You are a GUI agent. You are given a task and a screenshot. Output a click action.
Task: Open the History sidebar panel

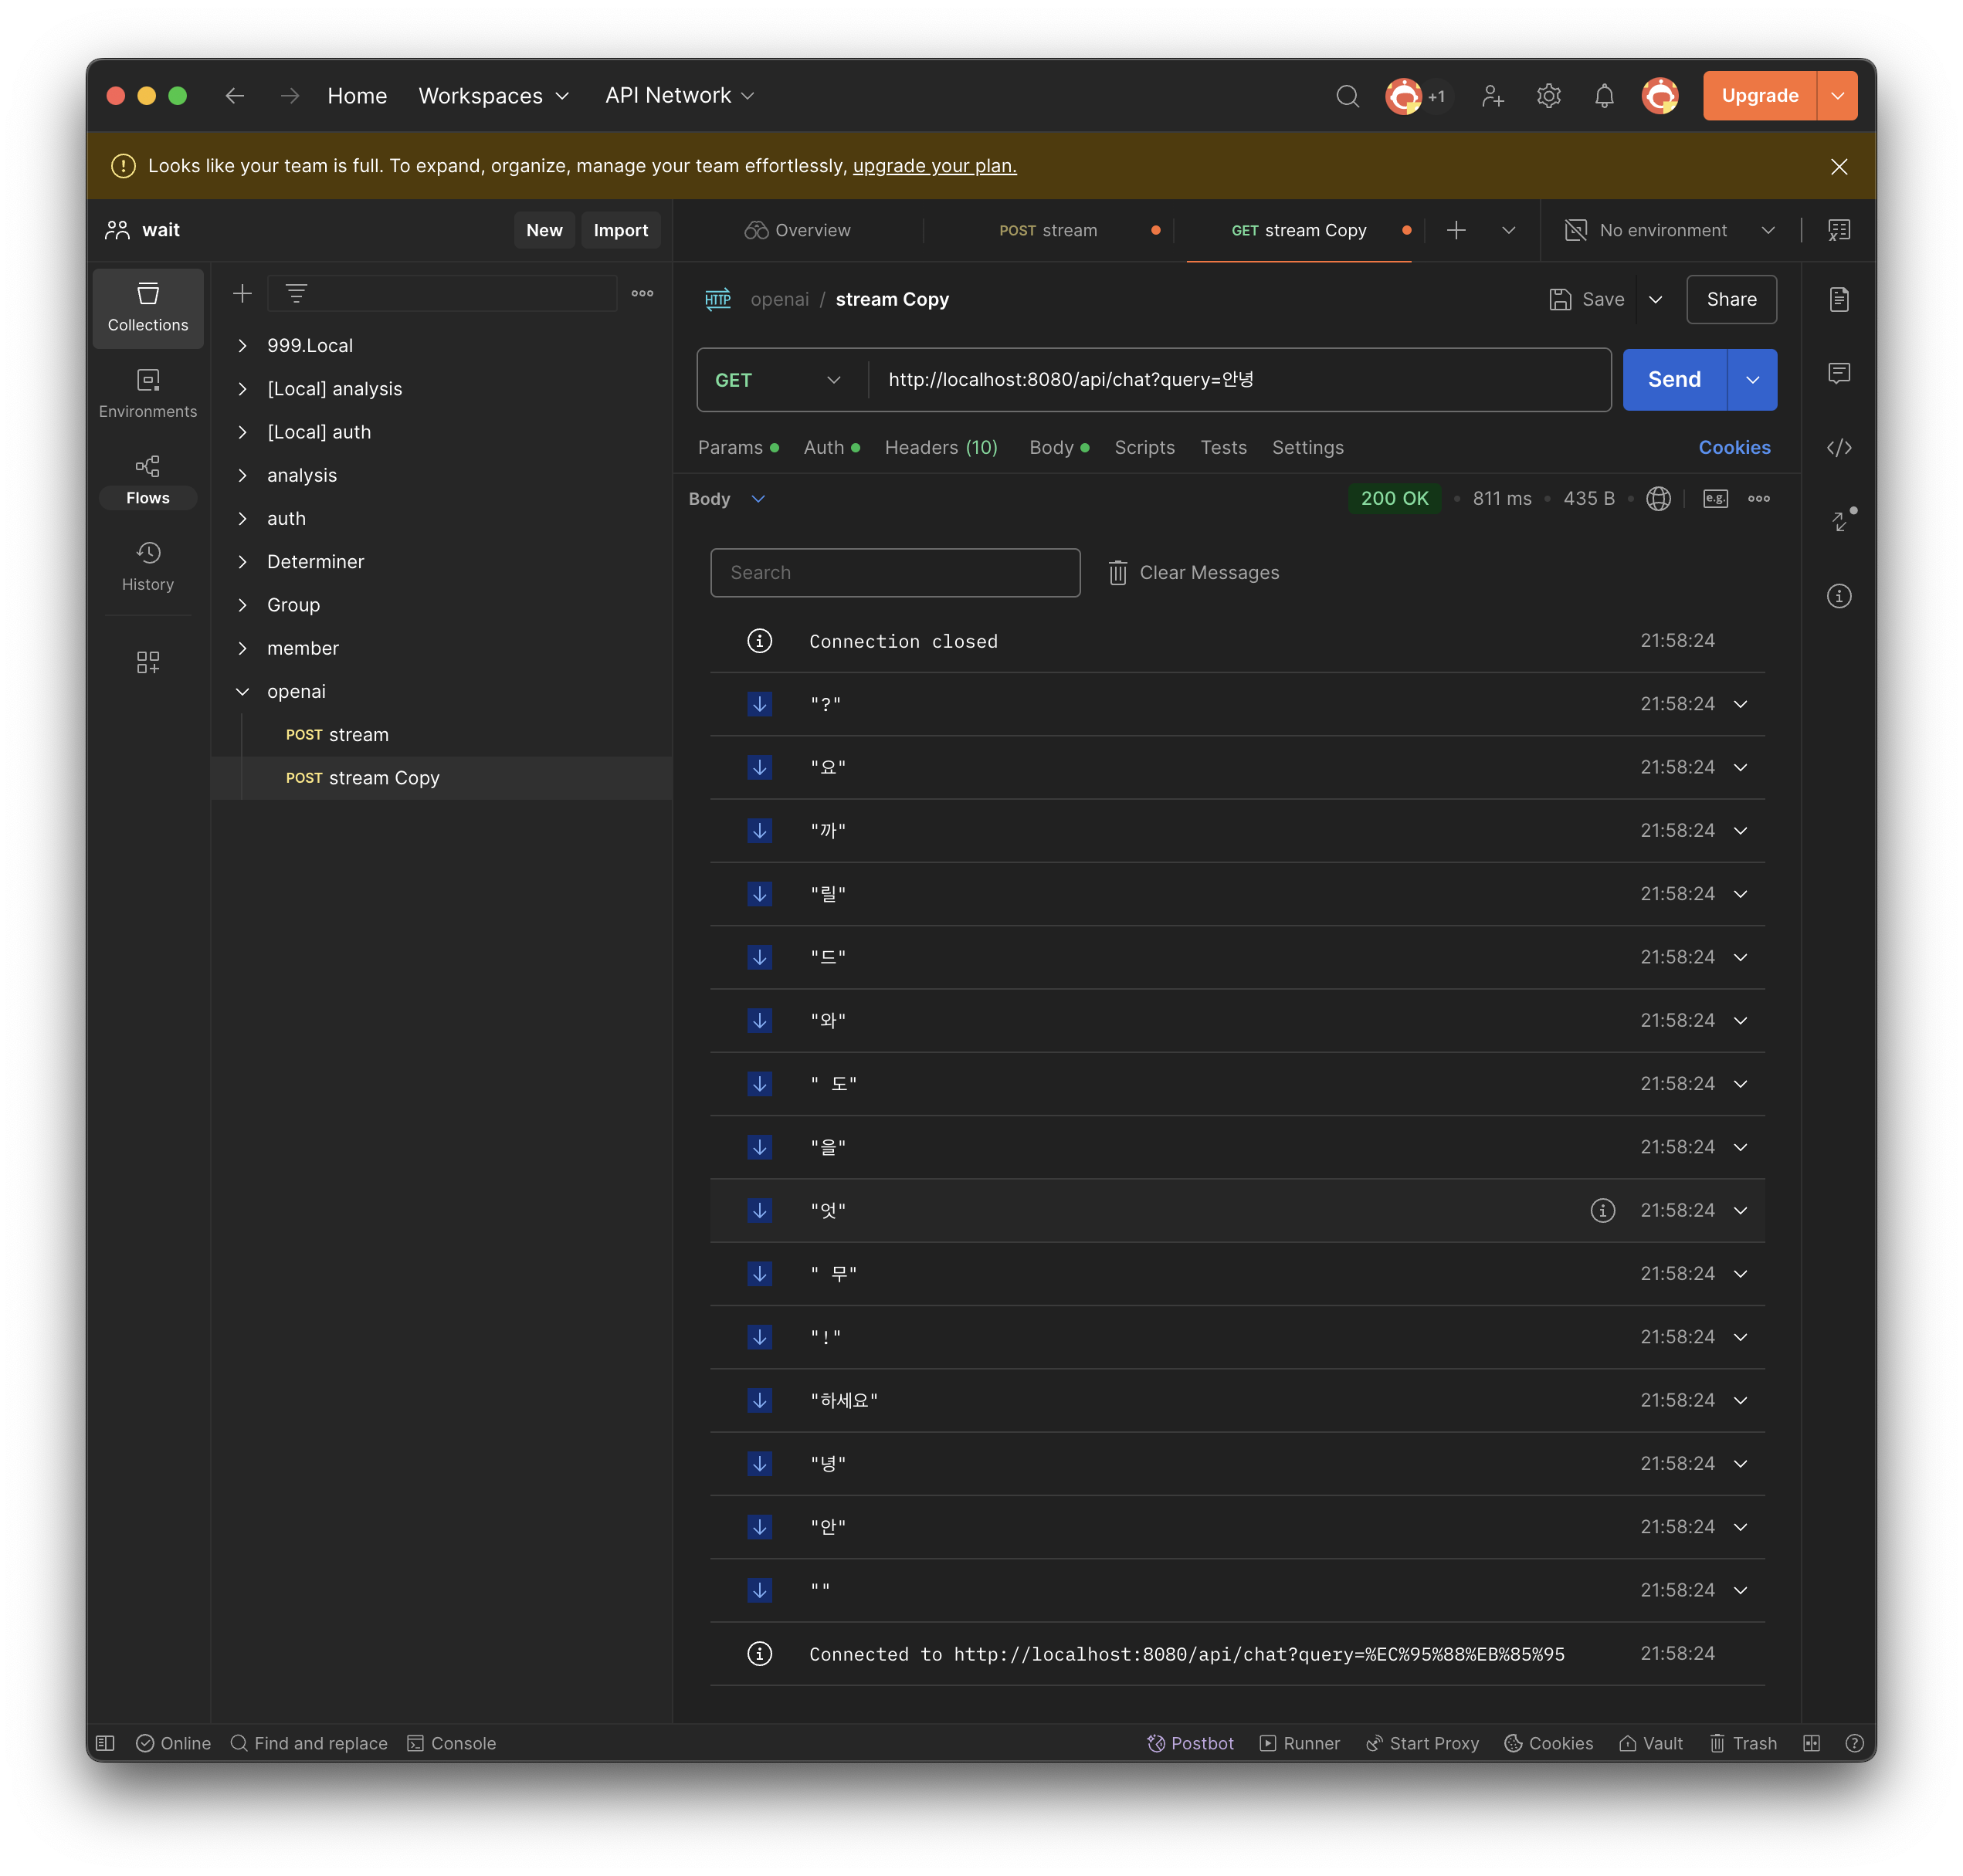click(x=147, y=566)
